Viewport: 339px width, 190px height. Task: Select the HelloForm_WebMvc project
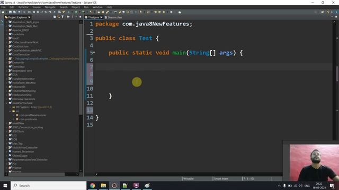coord(24,83)
